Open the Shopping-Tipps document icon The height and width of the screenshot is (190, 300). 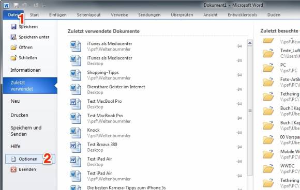coord(76,75)
